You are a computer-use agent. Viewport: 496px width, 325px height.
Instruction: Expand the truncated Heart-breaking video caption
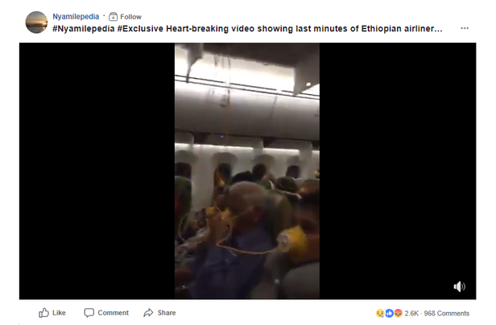304,29
